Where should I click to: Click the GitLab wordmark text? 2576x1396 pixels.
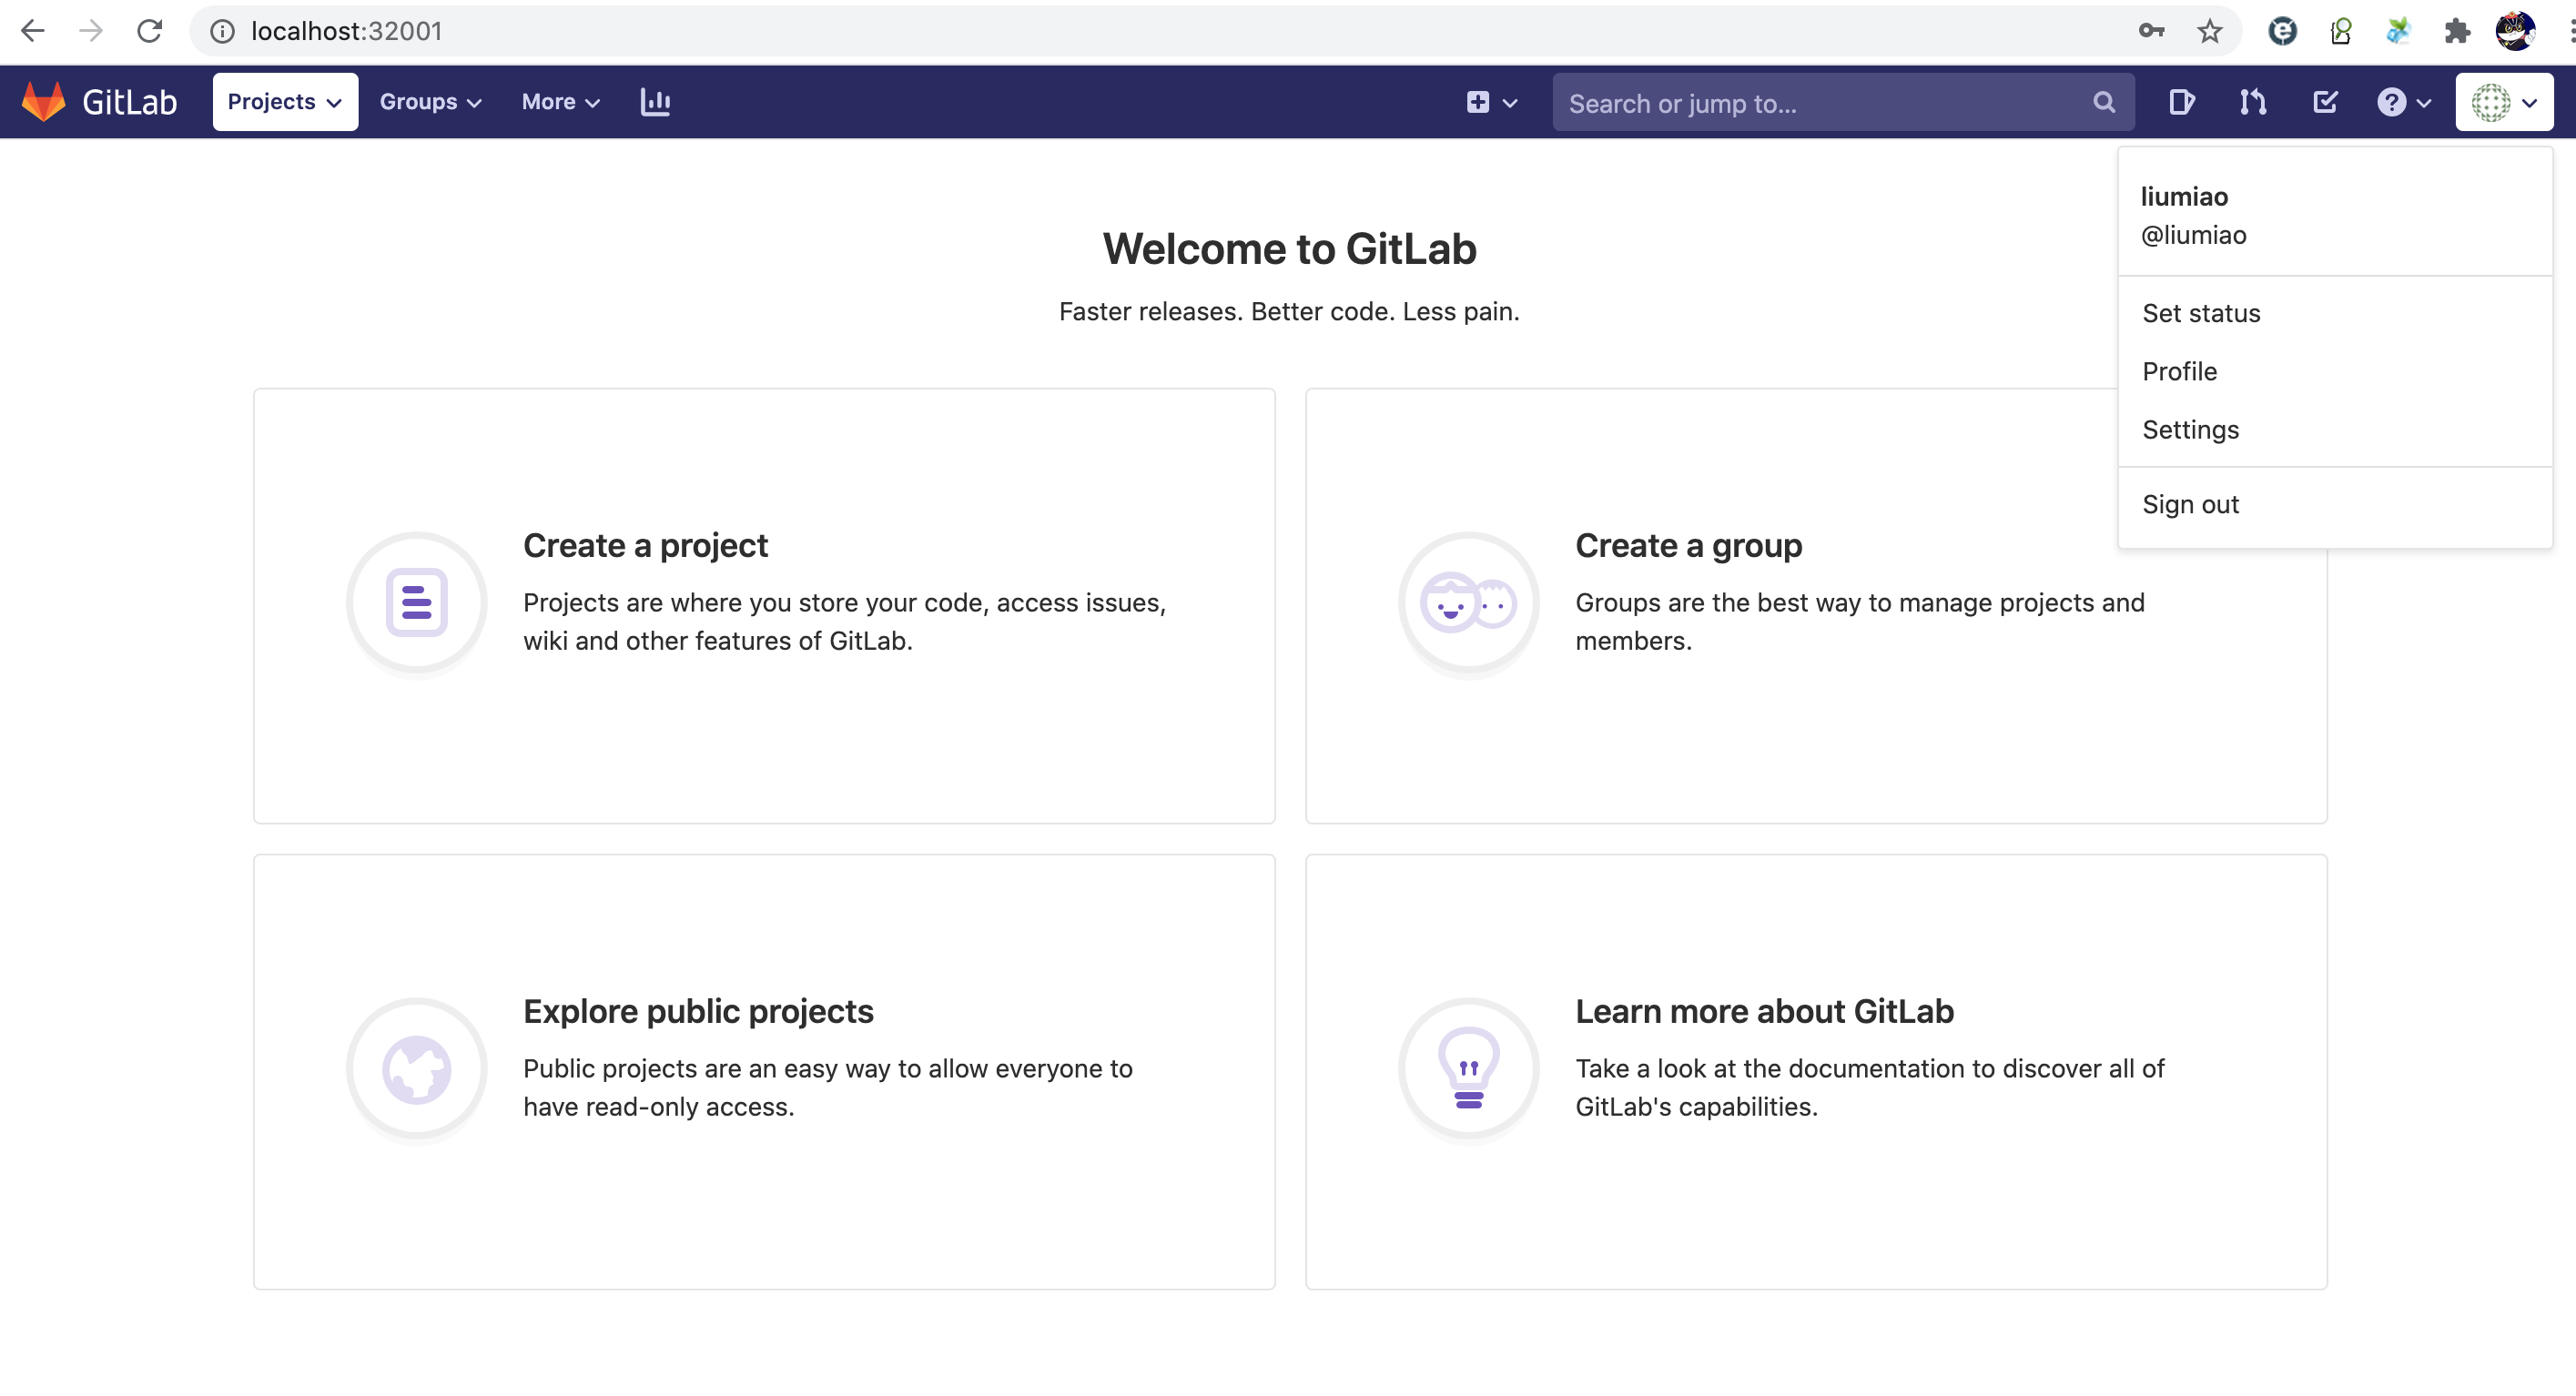click(129, 102)
